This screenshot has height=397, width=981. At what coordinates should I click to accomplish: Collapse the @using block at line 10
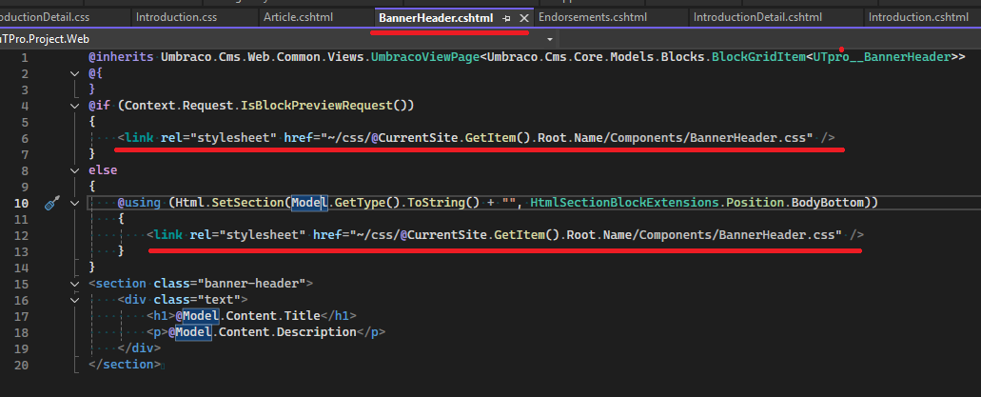pos(75,203)
